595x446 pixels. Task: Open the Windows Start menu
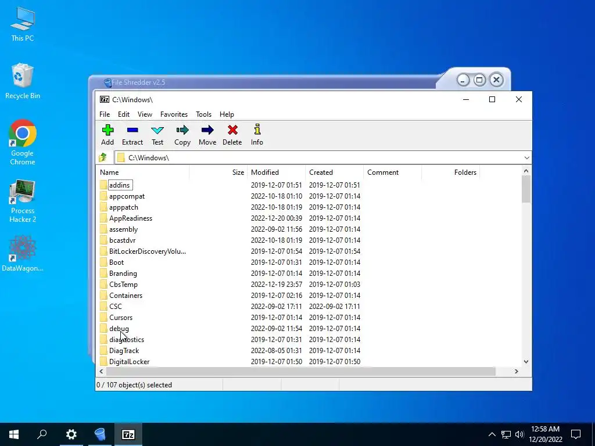click(14, 434)
